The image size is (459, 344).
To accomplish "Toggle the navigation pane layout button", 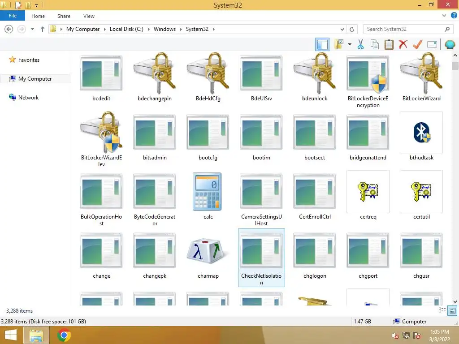I will pos(322,44).
